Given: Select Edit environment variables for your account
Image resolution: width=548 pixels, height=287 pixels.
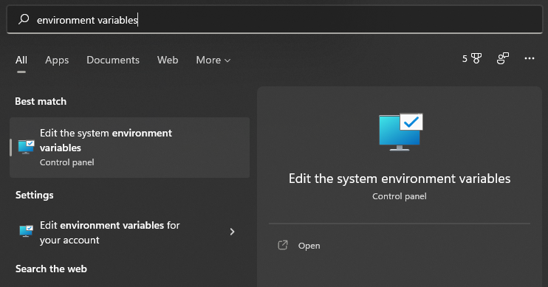Looking at the screenshot, I should click(x=130, y=232).
